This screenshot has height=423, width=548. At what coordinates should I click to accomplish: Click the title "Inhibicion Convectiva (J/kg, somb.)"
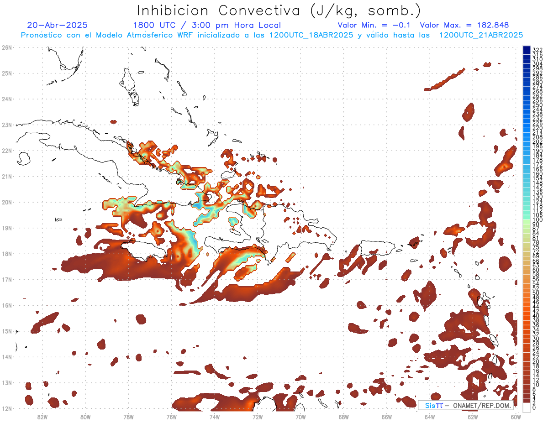[279, 11]
